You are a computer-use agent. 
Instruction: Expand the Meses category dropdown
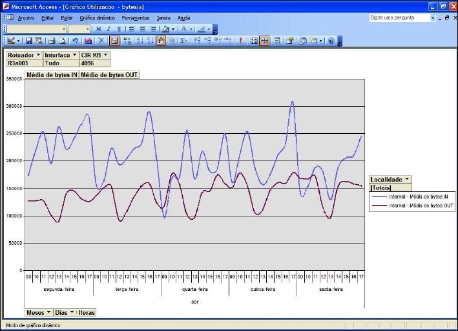(x=48, y=312)
